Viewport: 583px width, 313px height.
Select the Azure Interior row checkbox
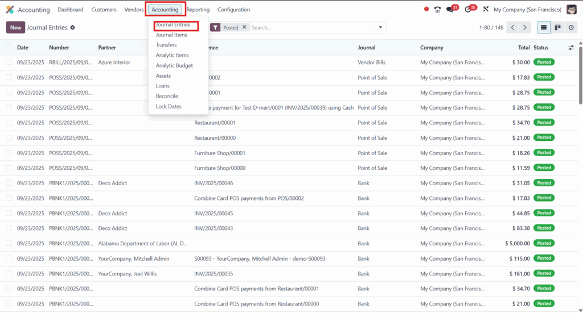click(x=9, y=62)
